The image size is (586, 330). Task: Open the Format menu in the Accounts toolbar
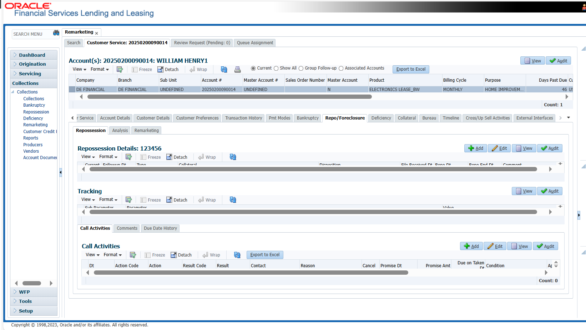click(100, 69)
